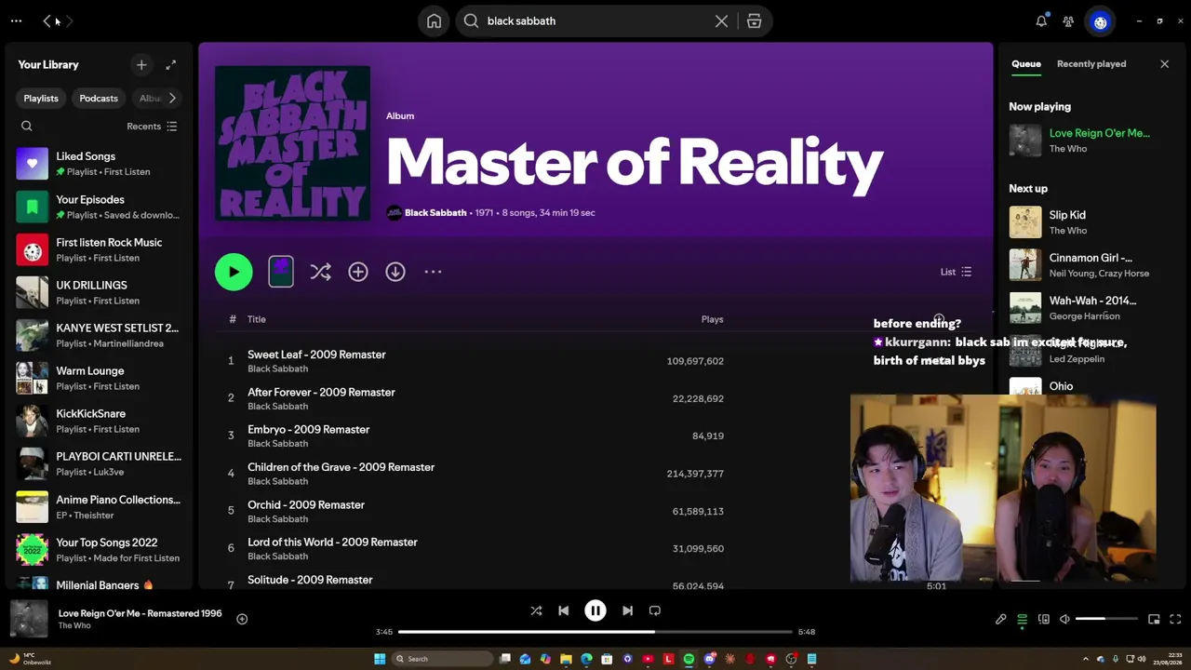Image resolution: width=1191 pixels, height=670 pixels.
Task: Open the First listen Rock Music playlist
Action: pos(99,249)
